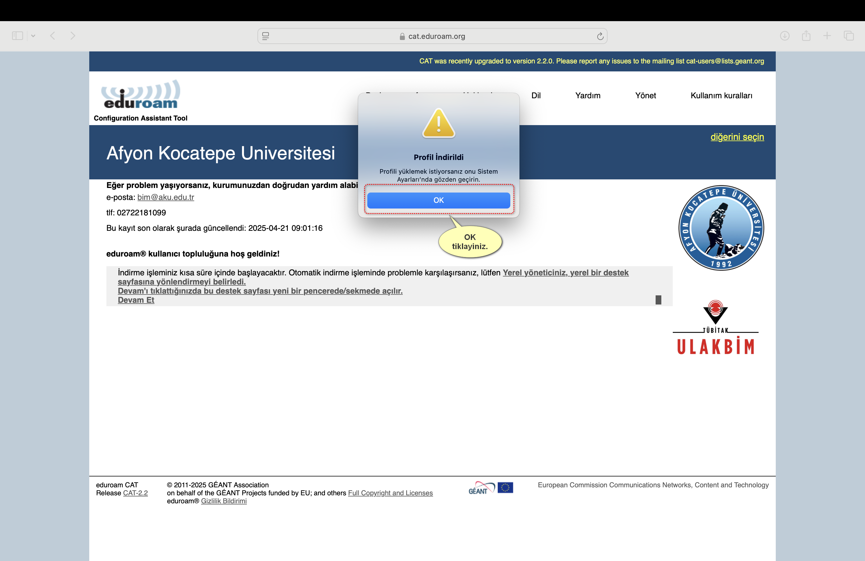
Task: Open the Yönet menu item
Action: click(x=646, y=95)
